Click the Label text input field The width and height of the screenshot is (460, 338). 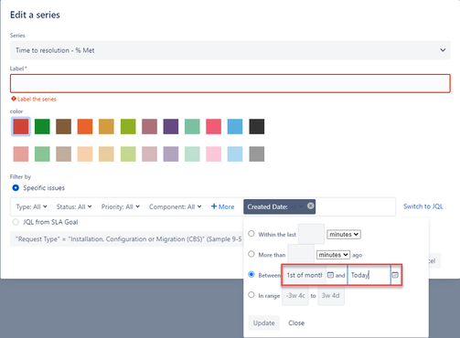pos(230,83)
